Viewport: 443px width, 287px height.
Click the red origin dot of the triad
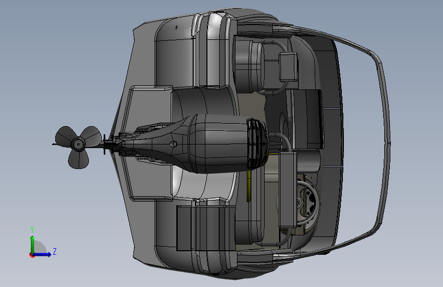tap(31, 255)
